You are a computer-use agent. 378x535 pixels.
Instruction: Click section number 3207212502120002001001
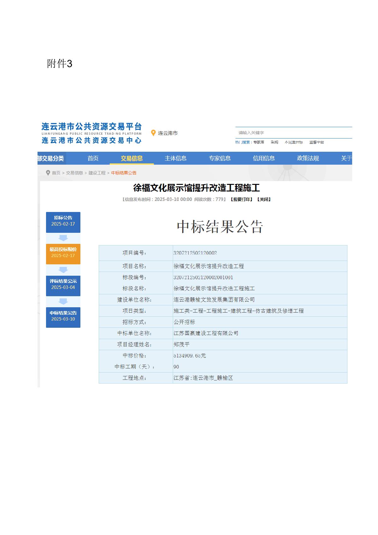pyautogui.click(x=203, y=278)
